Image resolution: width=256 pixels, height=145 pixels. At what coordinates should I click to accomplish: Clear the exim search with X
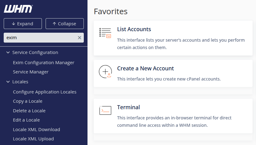[79, 38]
